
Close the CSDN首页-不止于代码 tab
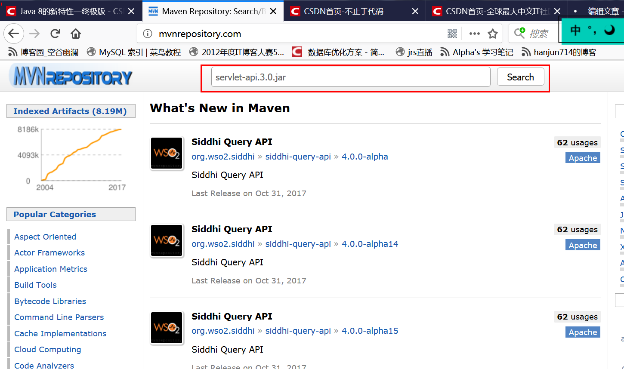(x=415, y=11)
